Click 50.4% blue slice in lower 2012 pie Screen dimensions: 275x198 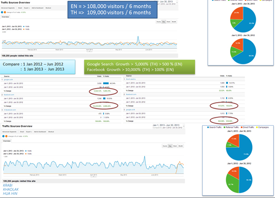pyautogui.click(x=246, y=180)
